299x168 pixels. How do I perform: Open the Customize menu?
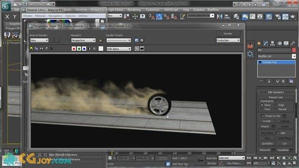tap(152, 10)
